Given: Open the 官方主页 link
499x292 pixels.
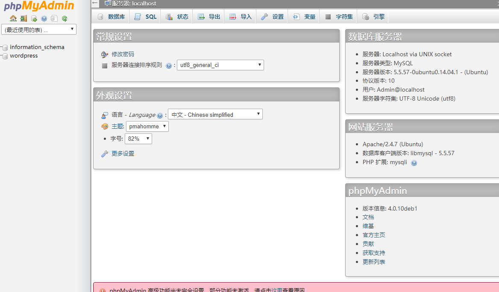Looking at the screenshot, I should click(374, 235).
